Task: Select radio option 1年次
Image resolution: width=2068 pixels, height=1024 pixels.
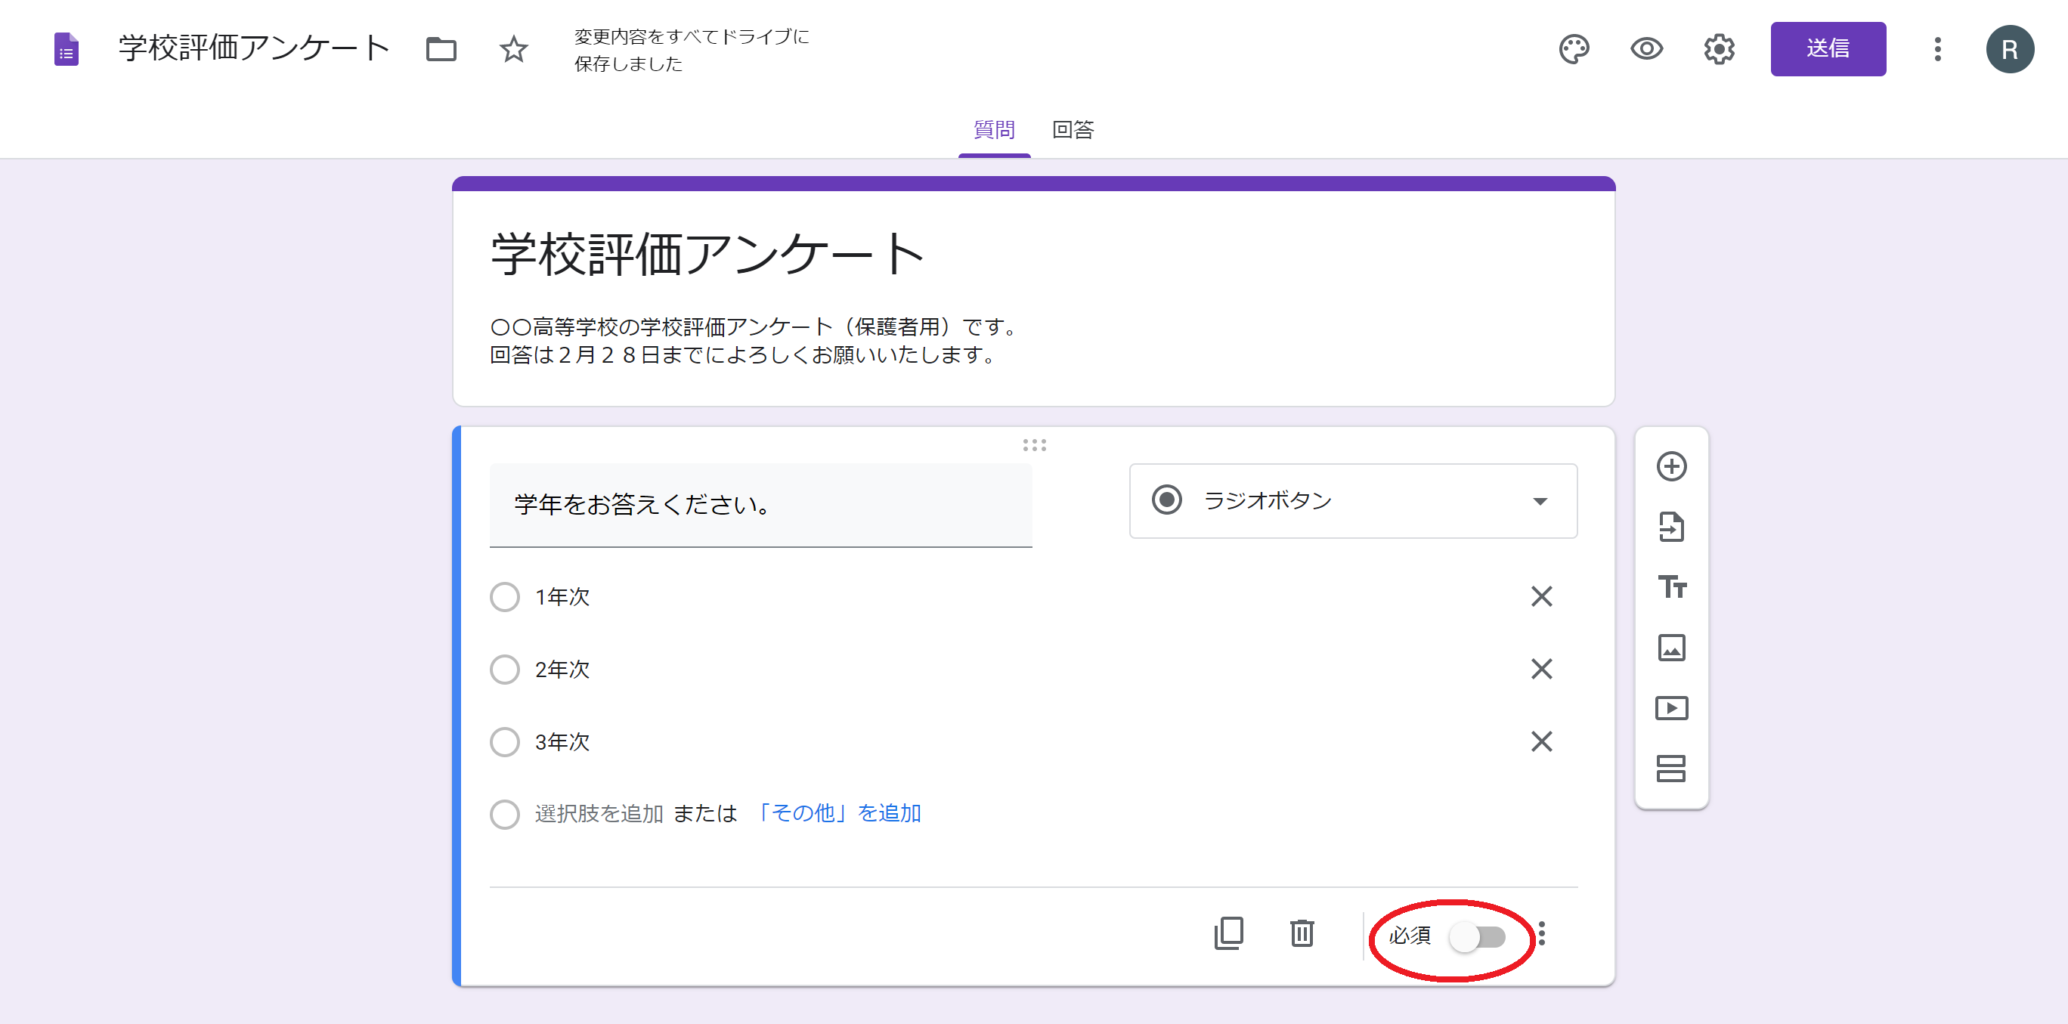Action: [x=504, y=597]
